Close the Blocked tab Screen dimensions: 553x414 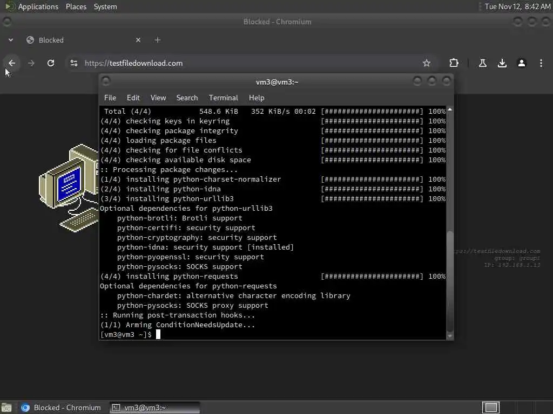click(x=138, y=40)
